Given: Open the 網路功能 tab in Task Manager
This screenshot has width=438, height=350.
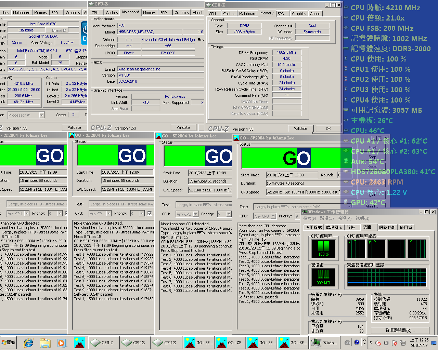Looking at the screenshot, I should coord(387,227).
